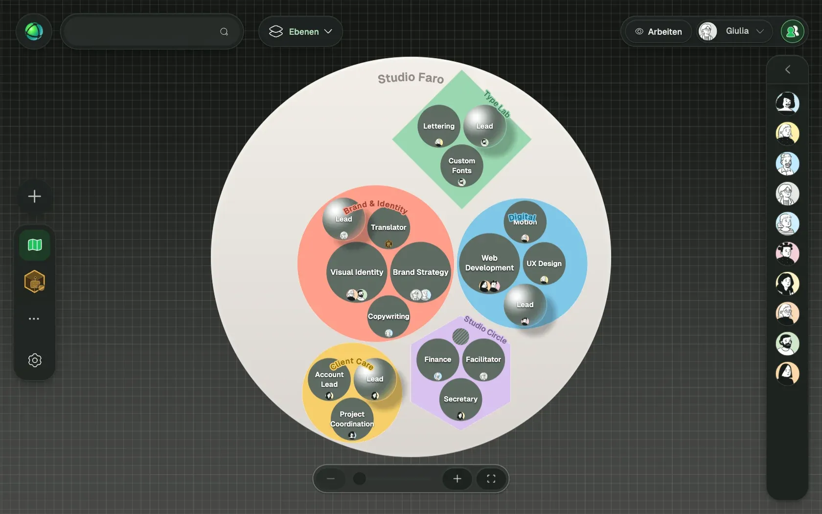822x514 pixels.
Task: Open settings gear in left sidebar
Action: [x=35, y=360]
